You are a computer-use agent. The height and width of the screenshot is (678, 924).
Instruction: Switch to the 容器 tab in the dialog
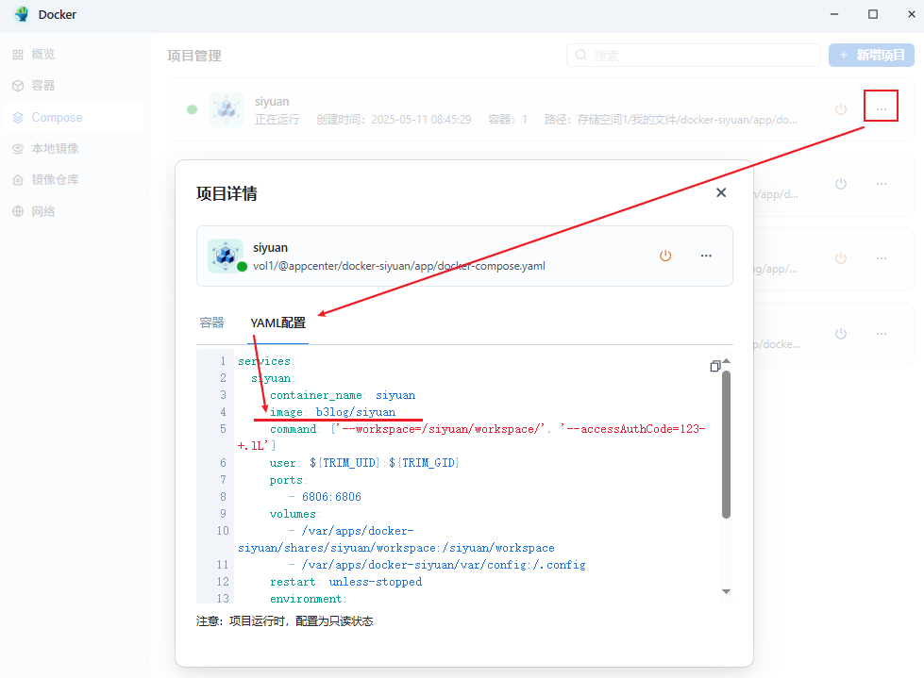click(x=211, y=322)
